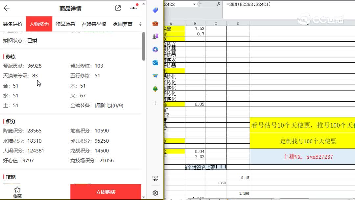355x200 pixels.
Task: Click the 地宫积分: 10590 entry
Action: click(x=90, y=131)
